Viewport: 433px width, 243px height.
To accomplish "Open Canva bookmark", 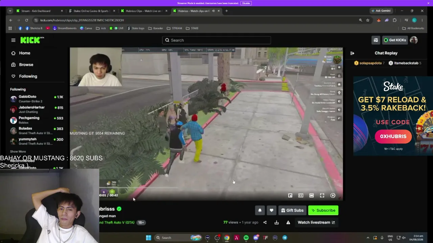I will (x=86, y=28).
